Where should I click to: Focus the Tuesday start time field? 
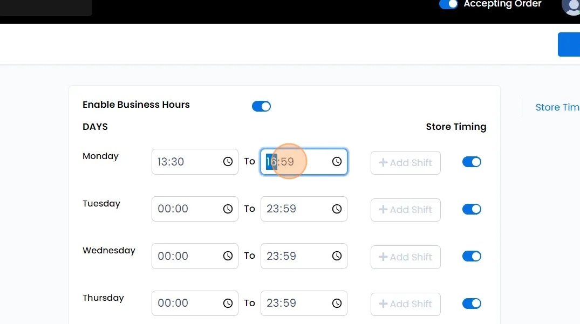(195, 209)
